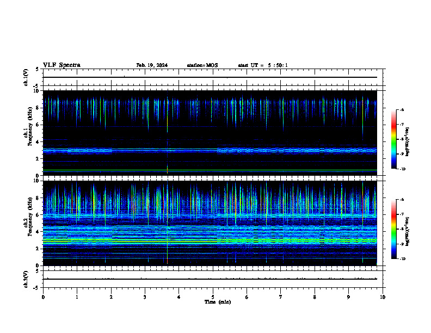Click the "-6" tick on ch.1 color bar
This screenshot has height=333, width=431.
point(402,109)
